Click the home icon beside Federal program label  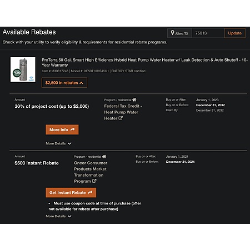pos(134,99)
